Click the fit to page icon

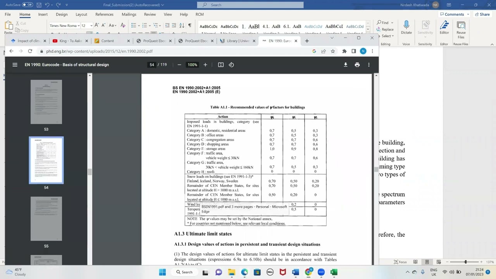(x=221, y=65)
